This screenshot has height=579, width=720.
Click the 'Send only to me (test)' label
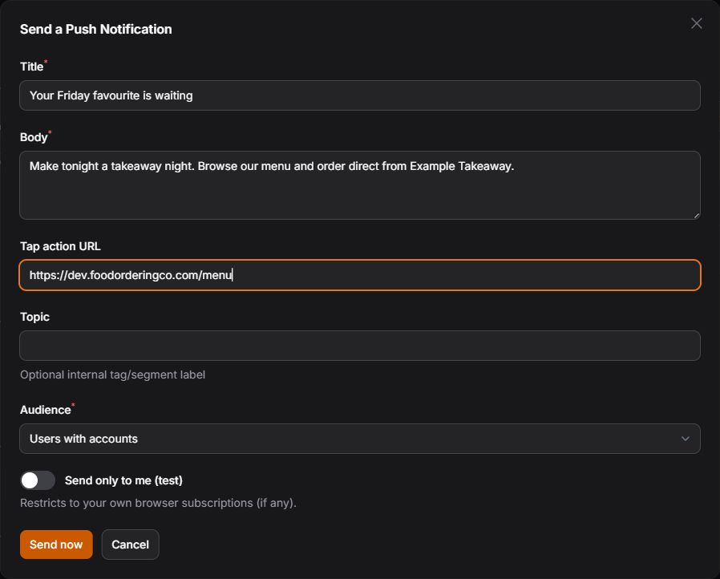pos(123,480)
